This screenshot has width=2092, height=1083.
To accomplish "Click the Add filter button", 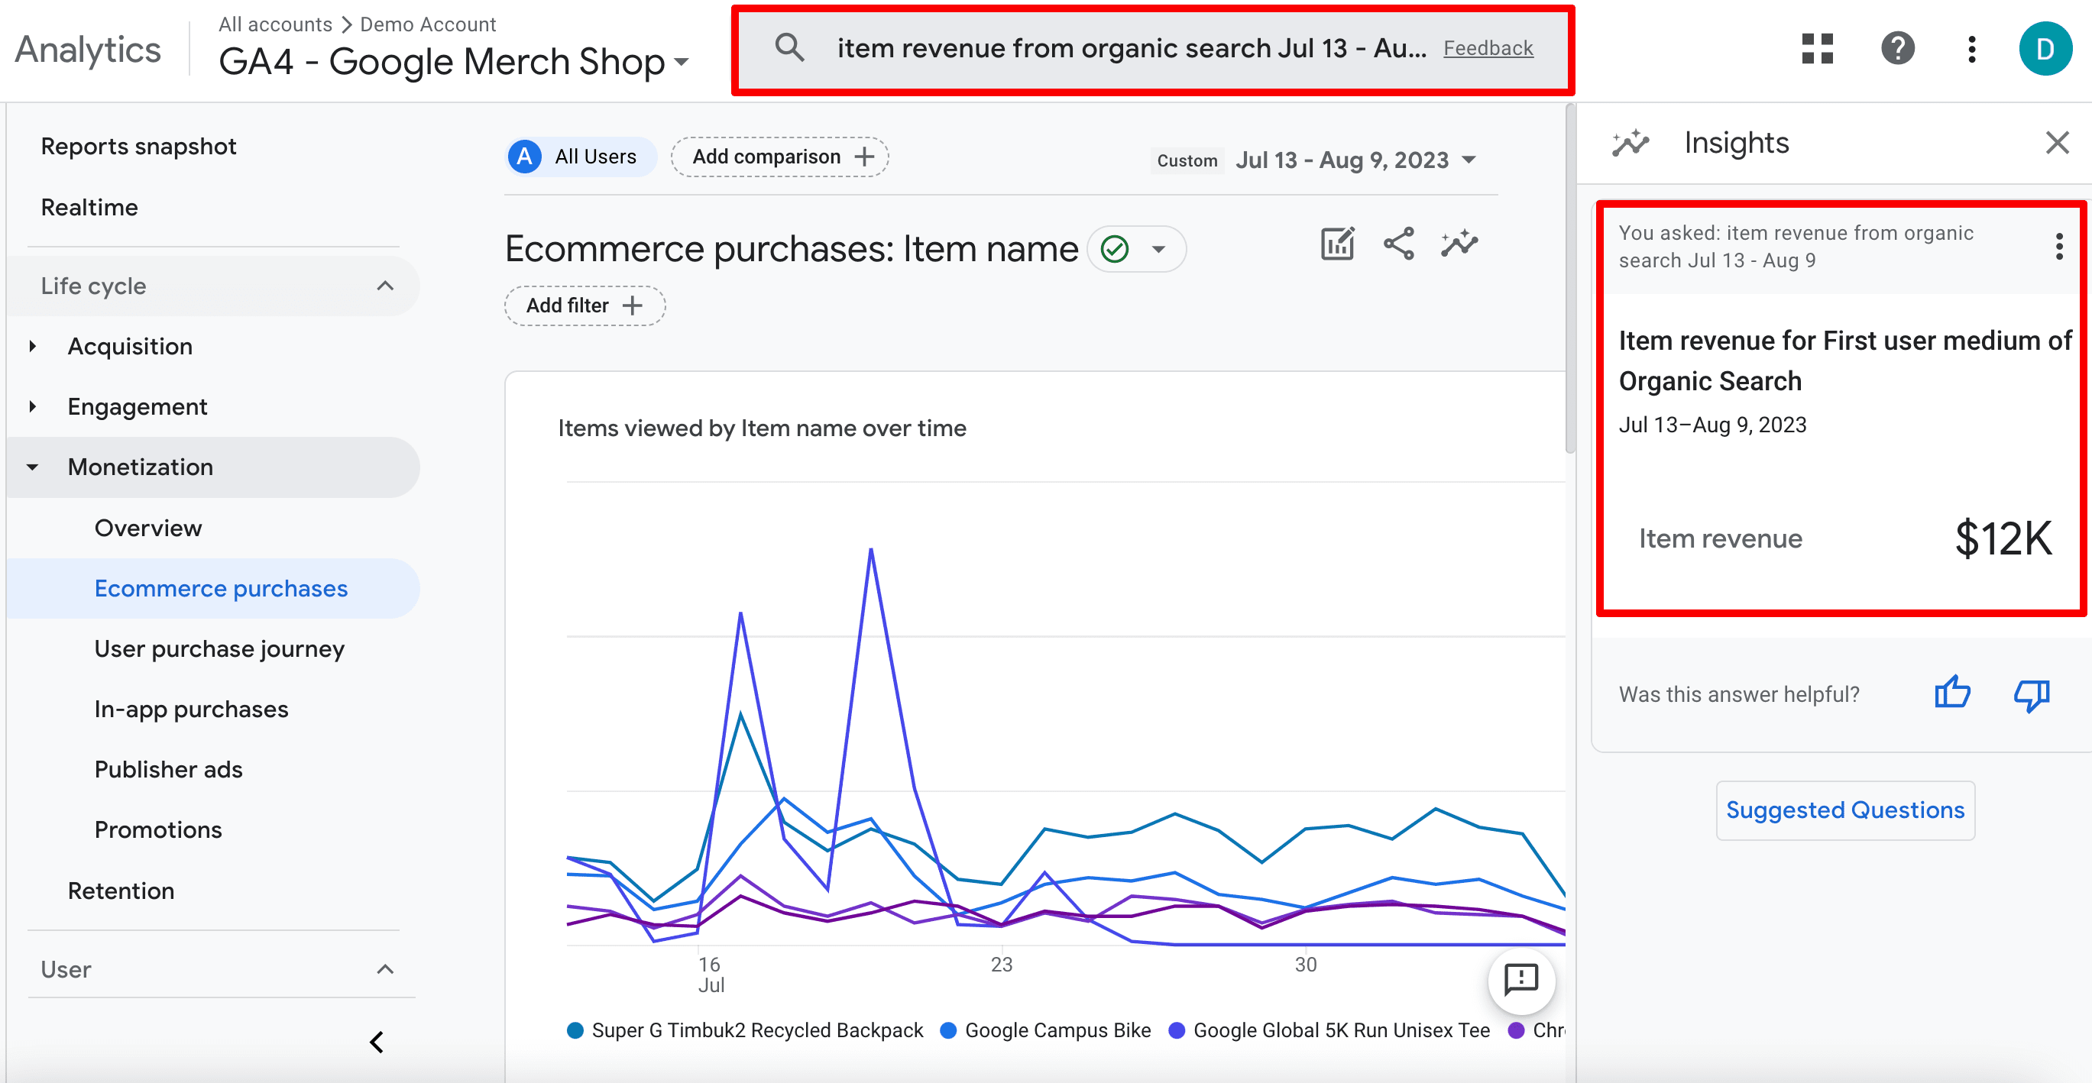I will tap(585, 306).
